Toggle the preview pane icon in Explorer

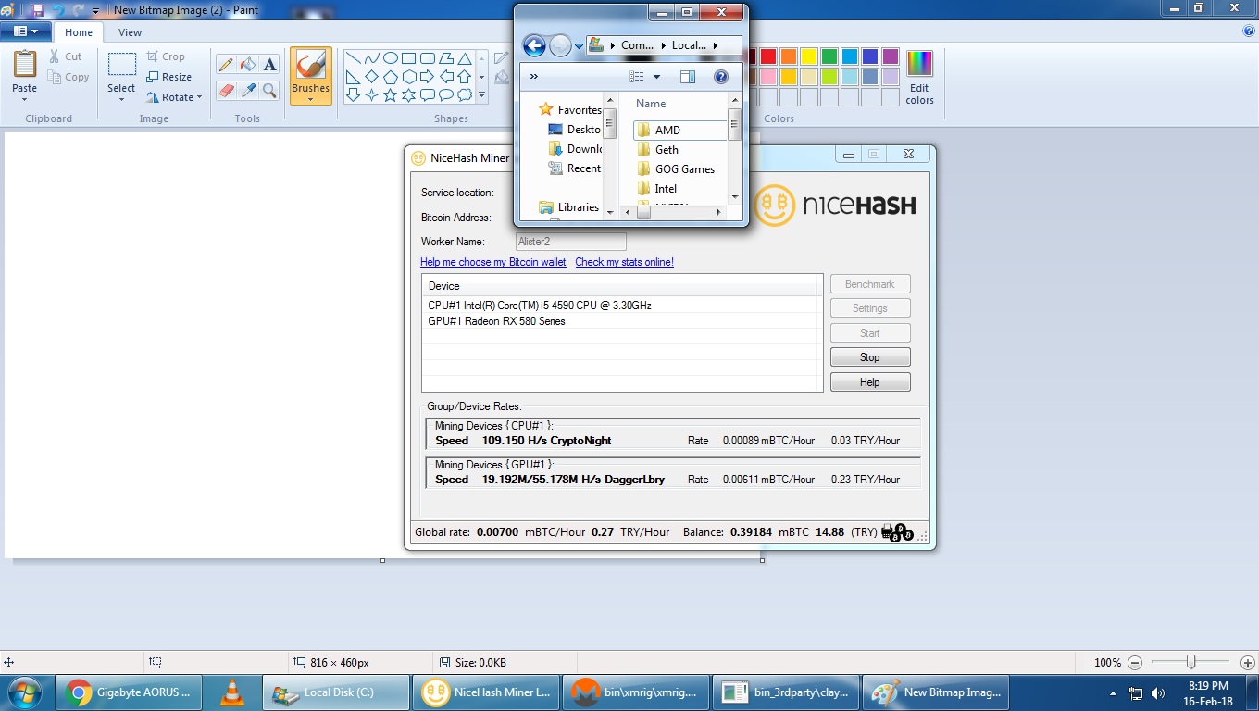coord(687,77)
